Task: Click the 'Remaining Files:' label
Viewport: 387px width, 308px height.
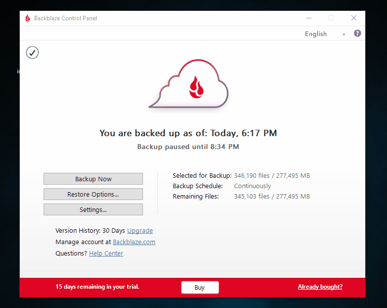Action: click(195, 197)
